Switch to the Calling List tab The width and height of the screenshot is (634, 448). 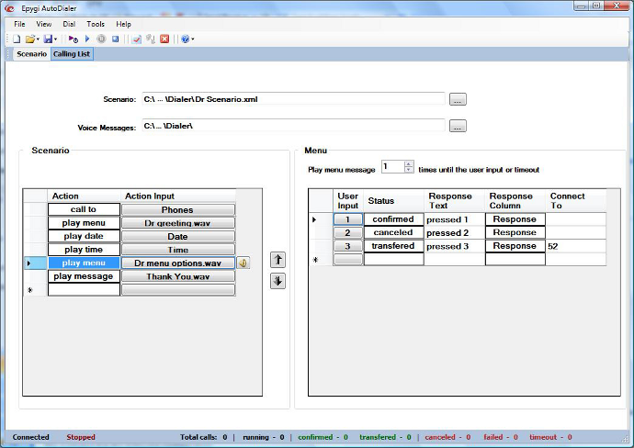click(72, 54)
